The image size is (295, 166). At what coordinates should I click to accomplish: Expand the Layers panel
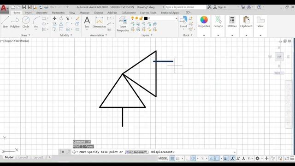pyautogui.click(x=147, y=35)
